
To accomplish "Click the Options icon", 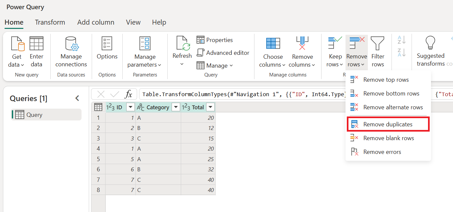I will coord(107,43).
